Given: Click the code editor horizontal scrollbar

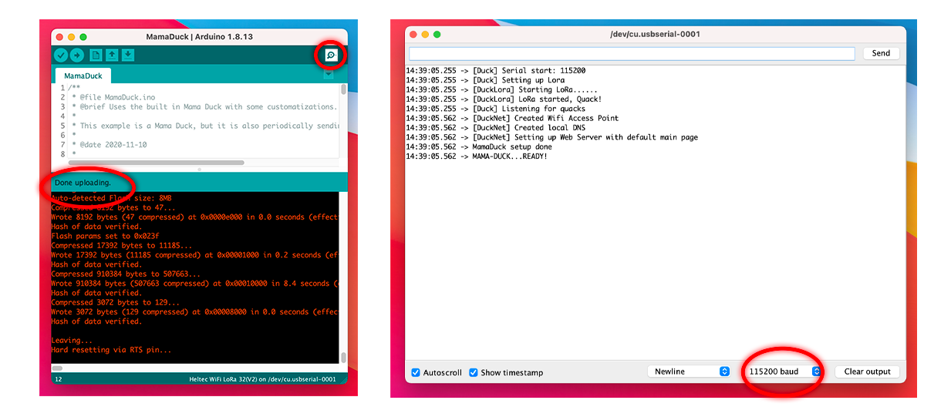Looking at the screenshot, I should point(157,163).
